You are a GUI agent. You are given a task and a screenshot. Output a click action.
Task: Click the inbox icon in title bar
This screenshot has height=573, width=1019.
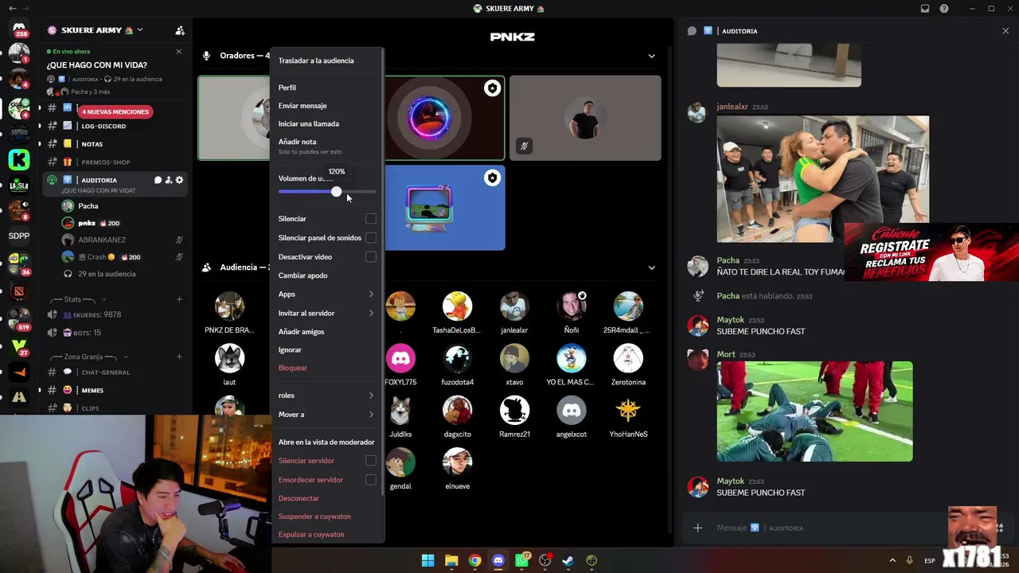pyautogui.click(x=925, y=9)
